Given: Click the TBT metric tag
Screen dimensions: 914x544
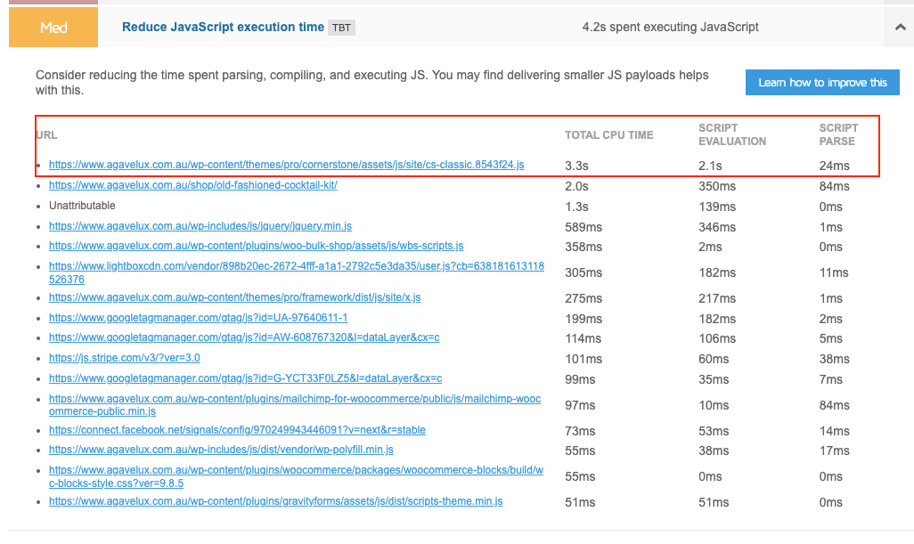Looking at the screenshot, I should coord(341,28).
